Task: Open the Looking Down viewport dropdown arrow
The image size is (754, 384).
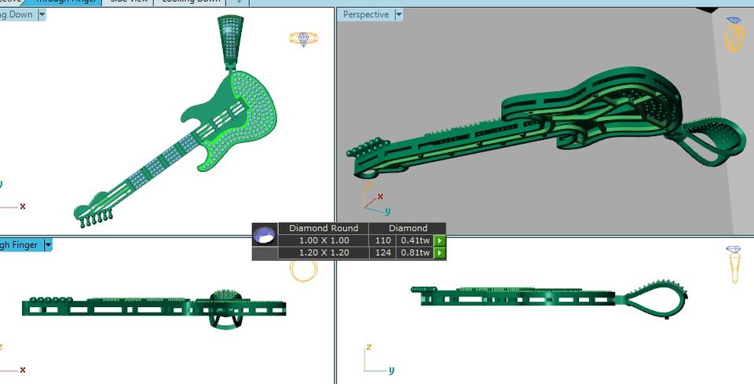Action: pyautogui.click(x=42, y=14)
